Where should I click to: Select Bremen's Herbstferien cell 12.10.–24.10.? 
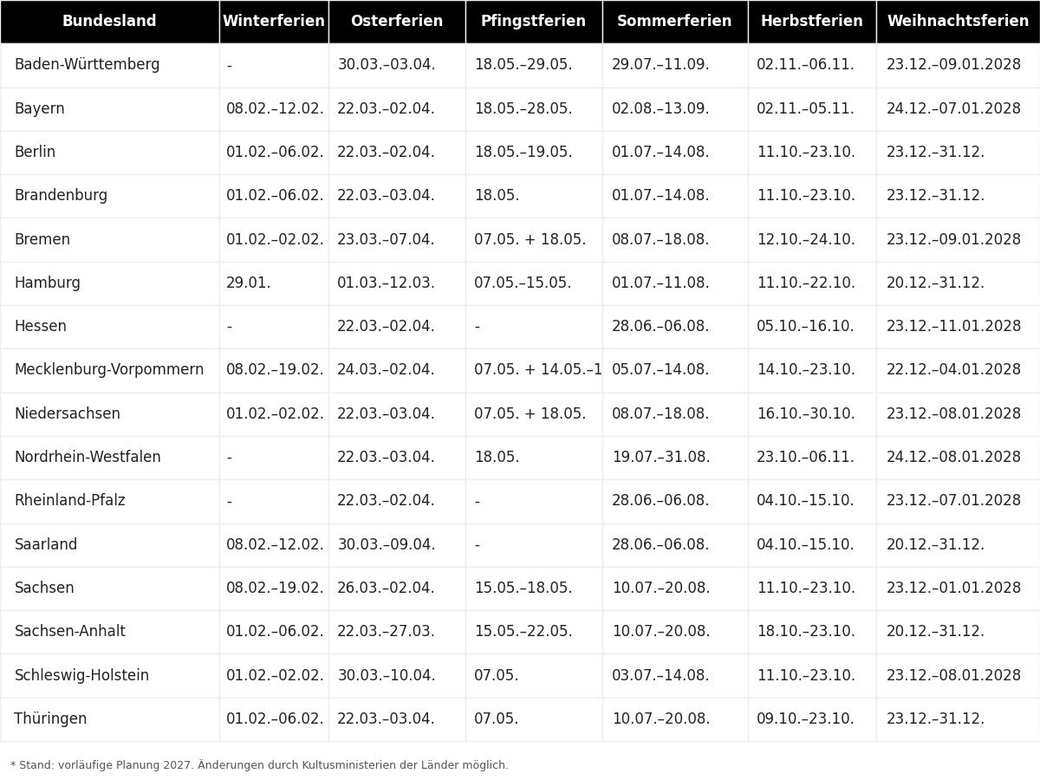point(805,240)
